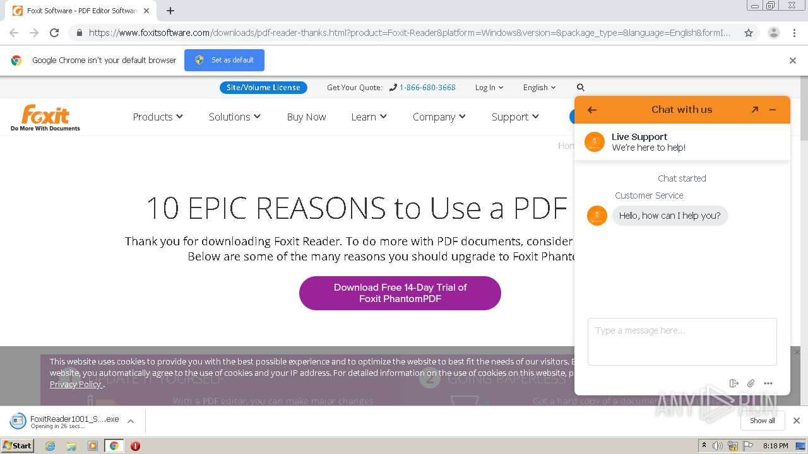Image resolution: width=808 pixels, height=454 pixels.
Task: Set Chrome as default browser
Action: (x=224, y=60)
